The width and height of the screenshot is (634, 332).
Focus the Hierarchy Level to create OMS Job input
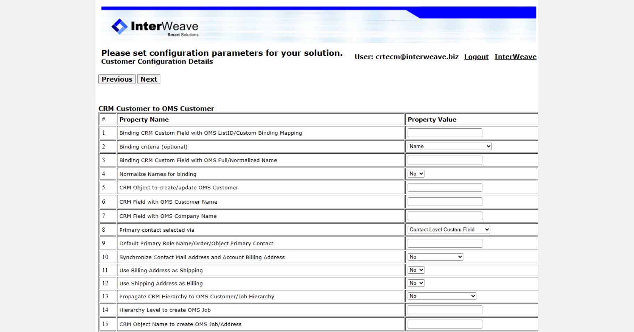click(x=445, y=310)
